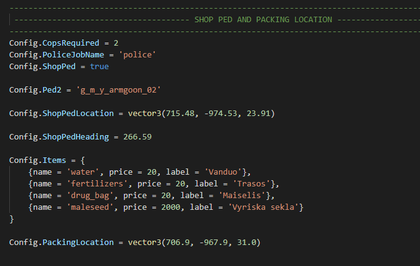Select the 'g_m_y_armgoon_02' ped model string

tap(118, 90)
